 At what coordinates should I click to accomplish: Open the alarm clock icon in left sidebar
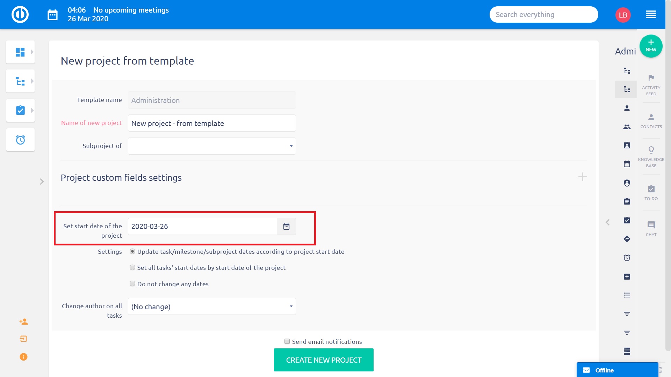(x=20, y=140)
